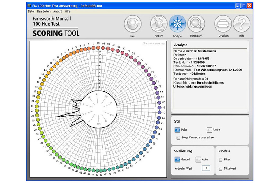280x183 pixels.
Task: Click the application icon in title bar
Action: [29, 5]
